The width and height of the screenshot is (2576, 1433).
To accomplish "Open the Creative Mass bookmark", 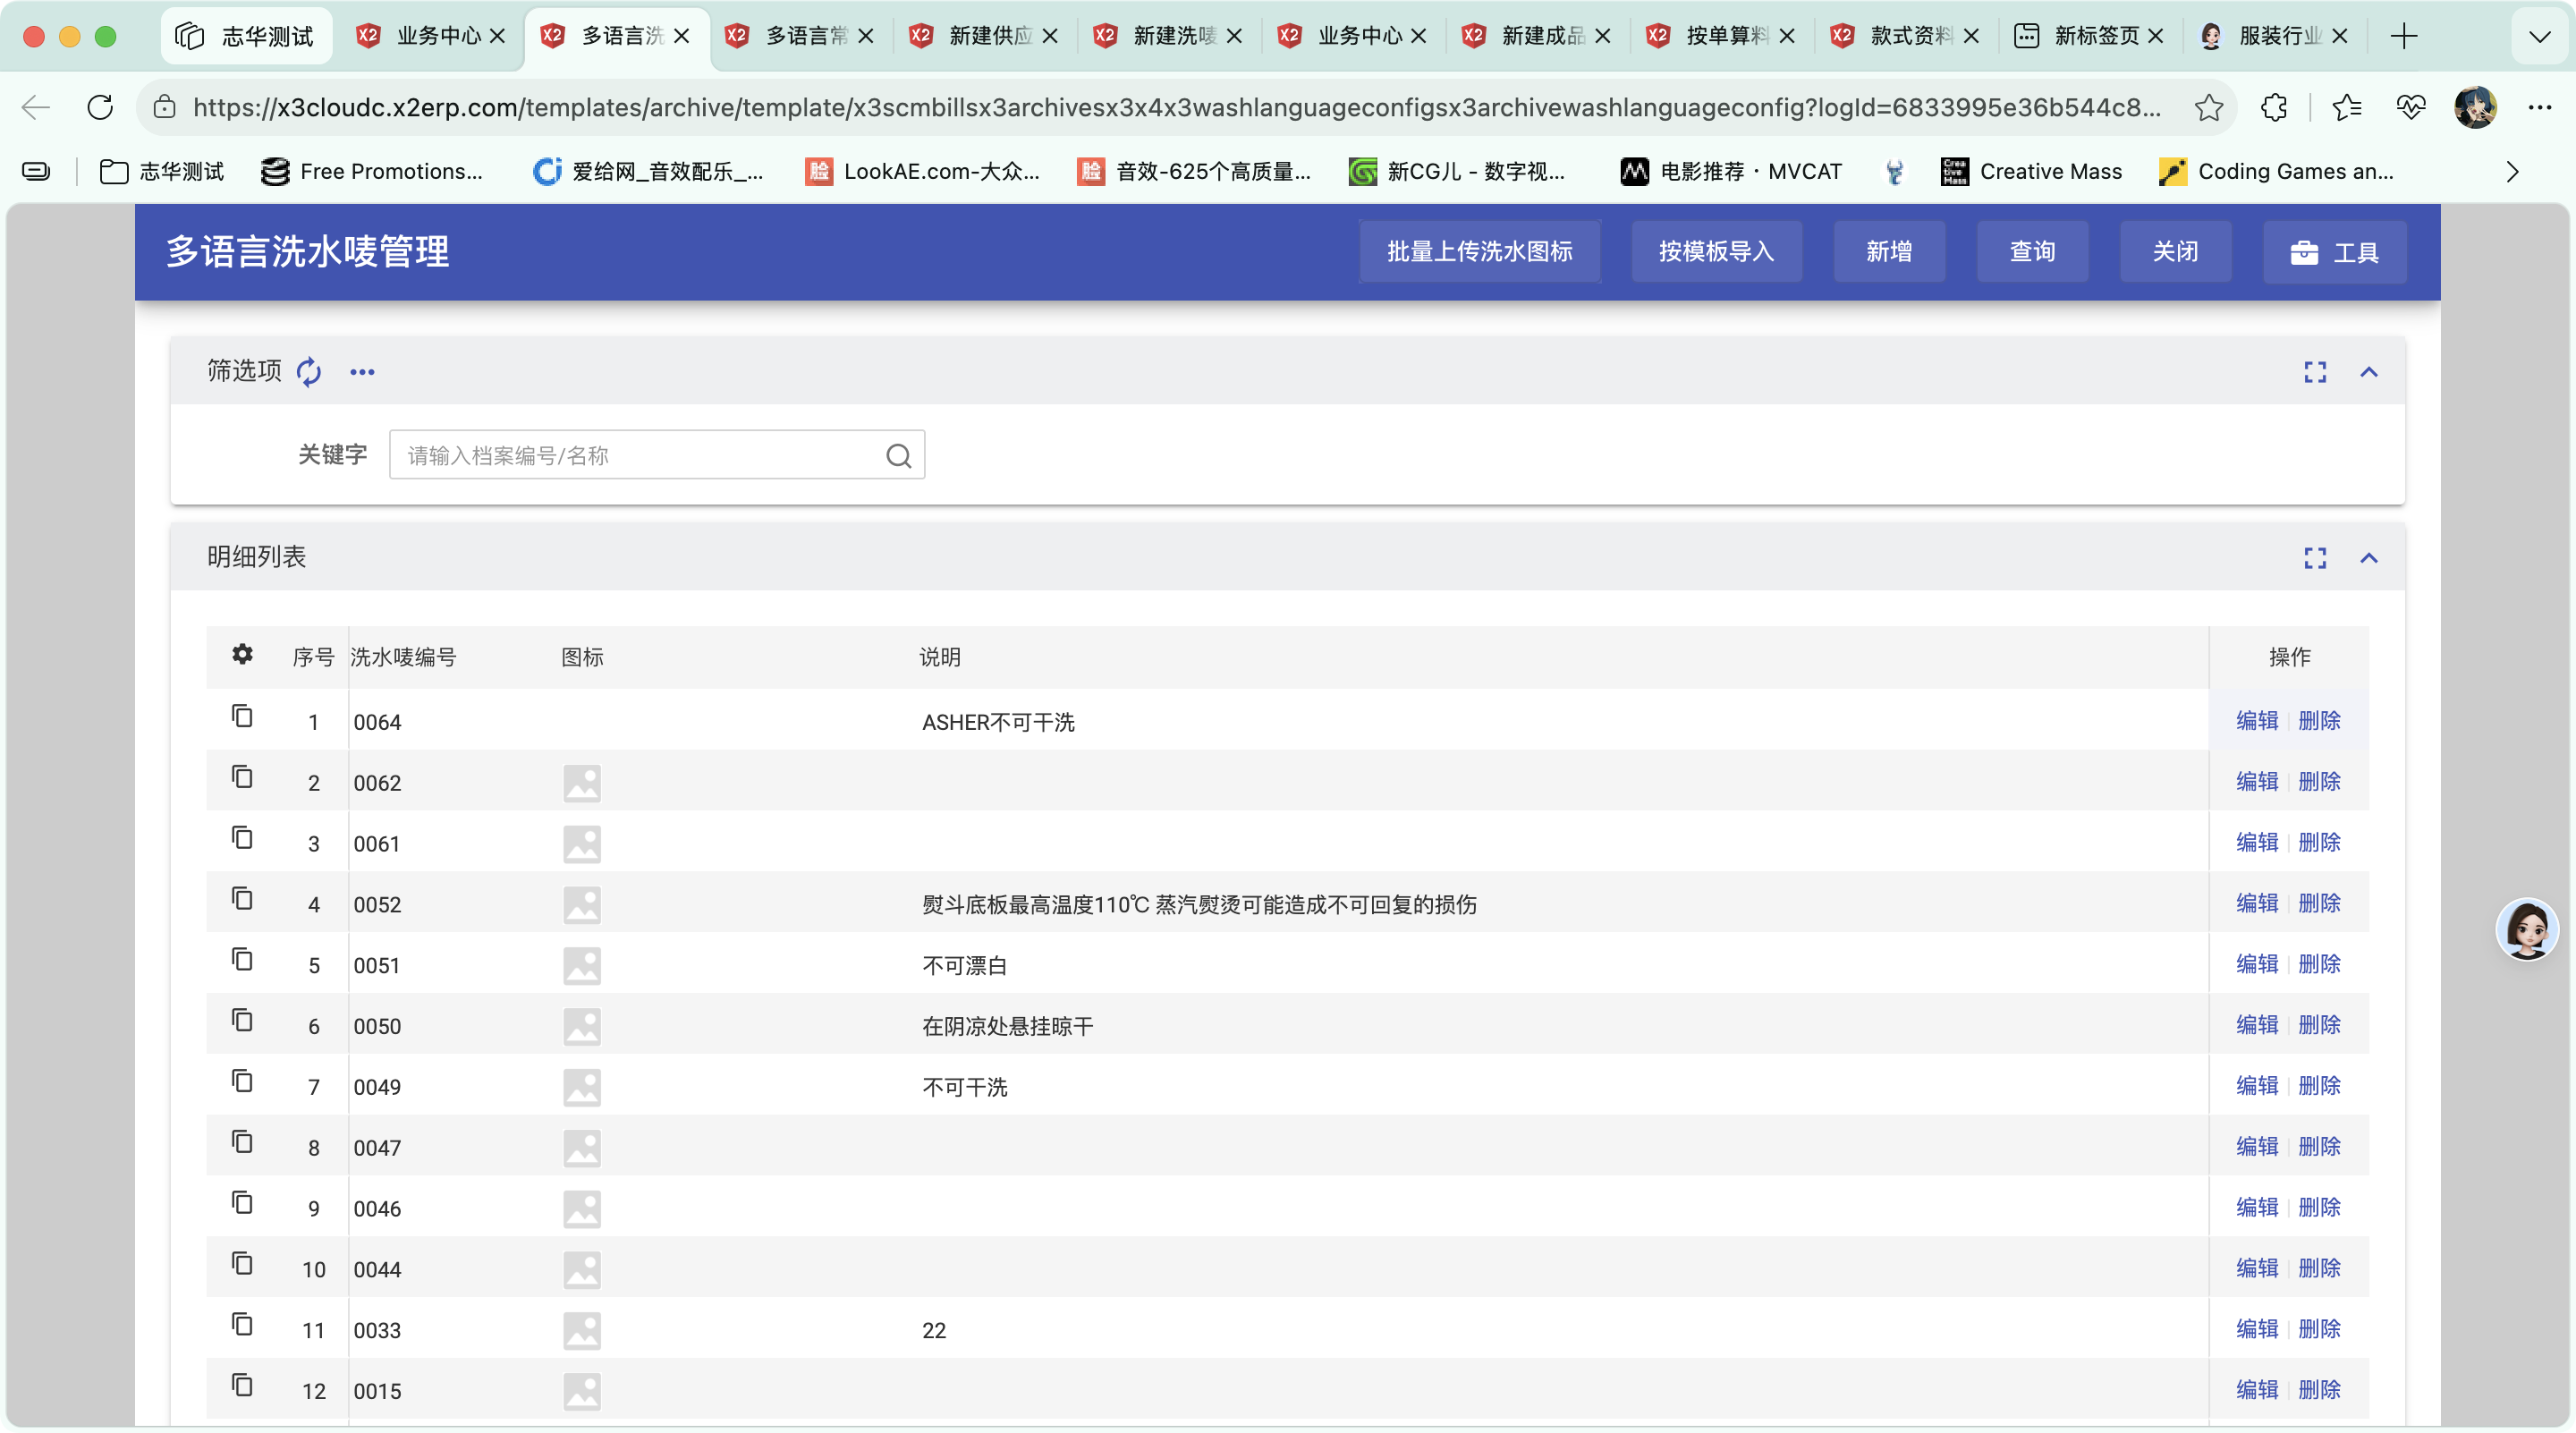I will 2032,171.
